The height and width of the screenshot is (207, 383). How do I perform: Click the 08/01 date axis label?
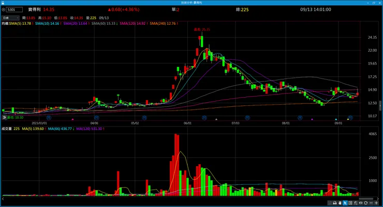coord(286,123)
